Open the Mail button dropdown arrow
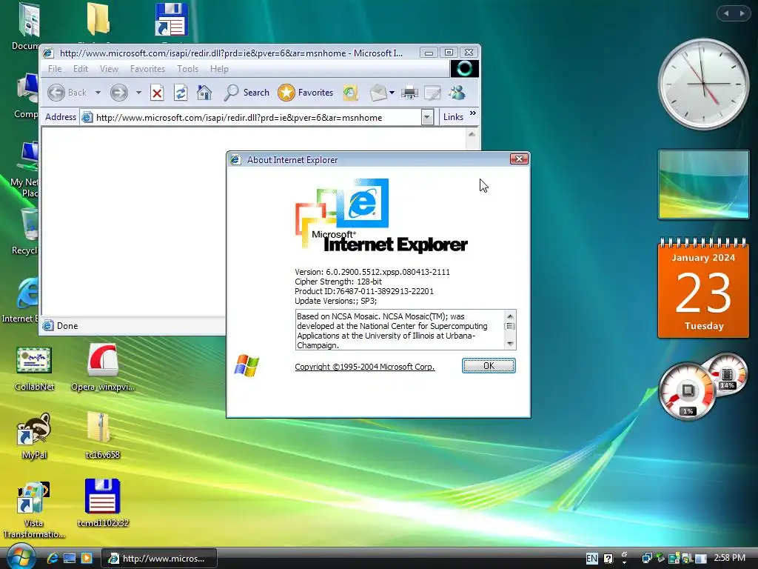Image resolution: width=758 pixels, height=569 pixels. 392,93
